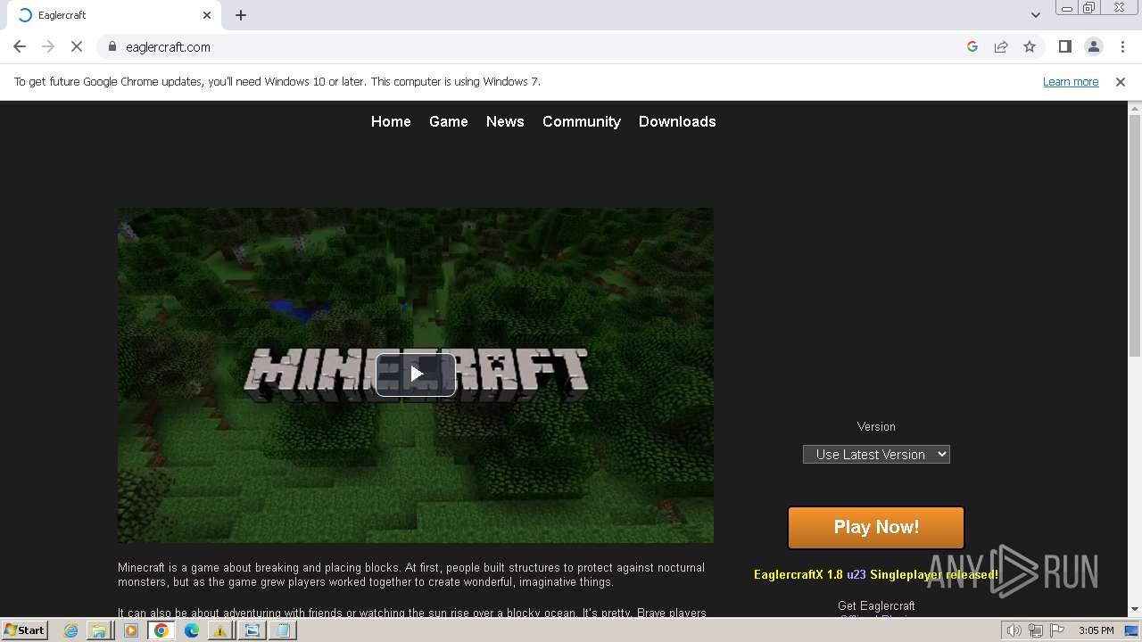Open a new browser tab
Screen dimensions: 1142x642
[x=241, y=15]
